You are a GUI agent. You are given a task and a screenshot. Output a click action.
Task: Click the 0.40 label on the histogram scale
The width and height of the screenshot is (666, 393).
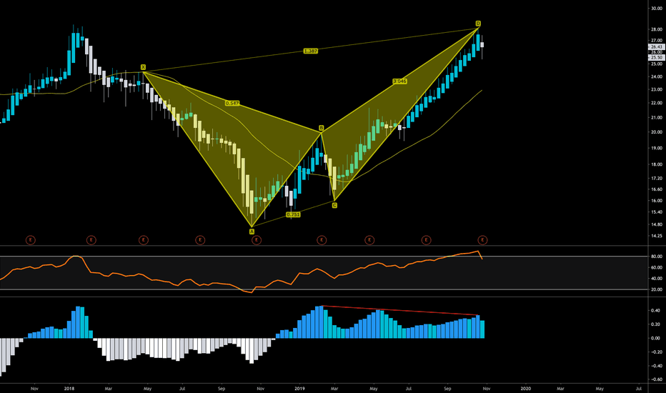point(656,311)
